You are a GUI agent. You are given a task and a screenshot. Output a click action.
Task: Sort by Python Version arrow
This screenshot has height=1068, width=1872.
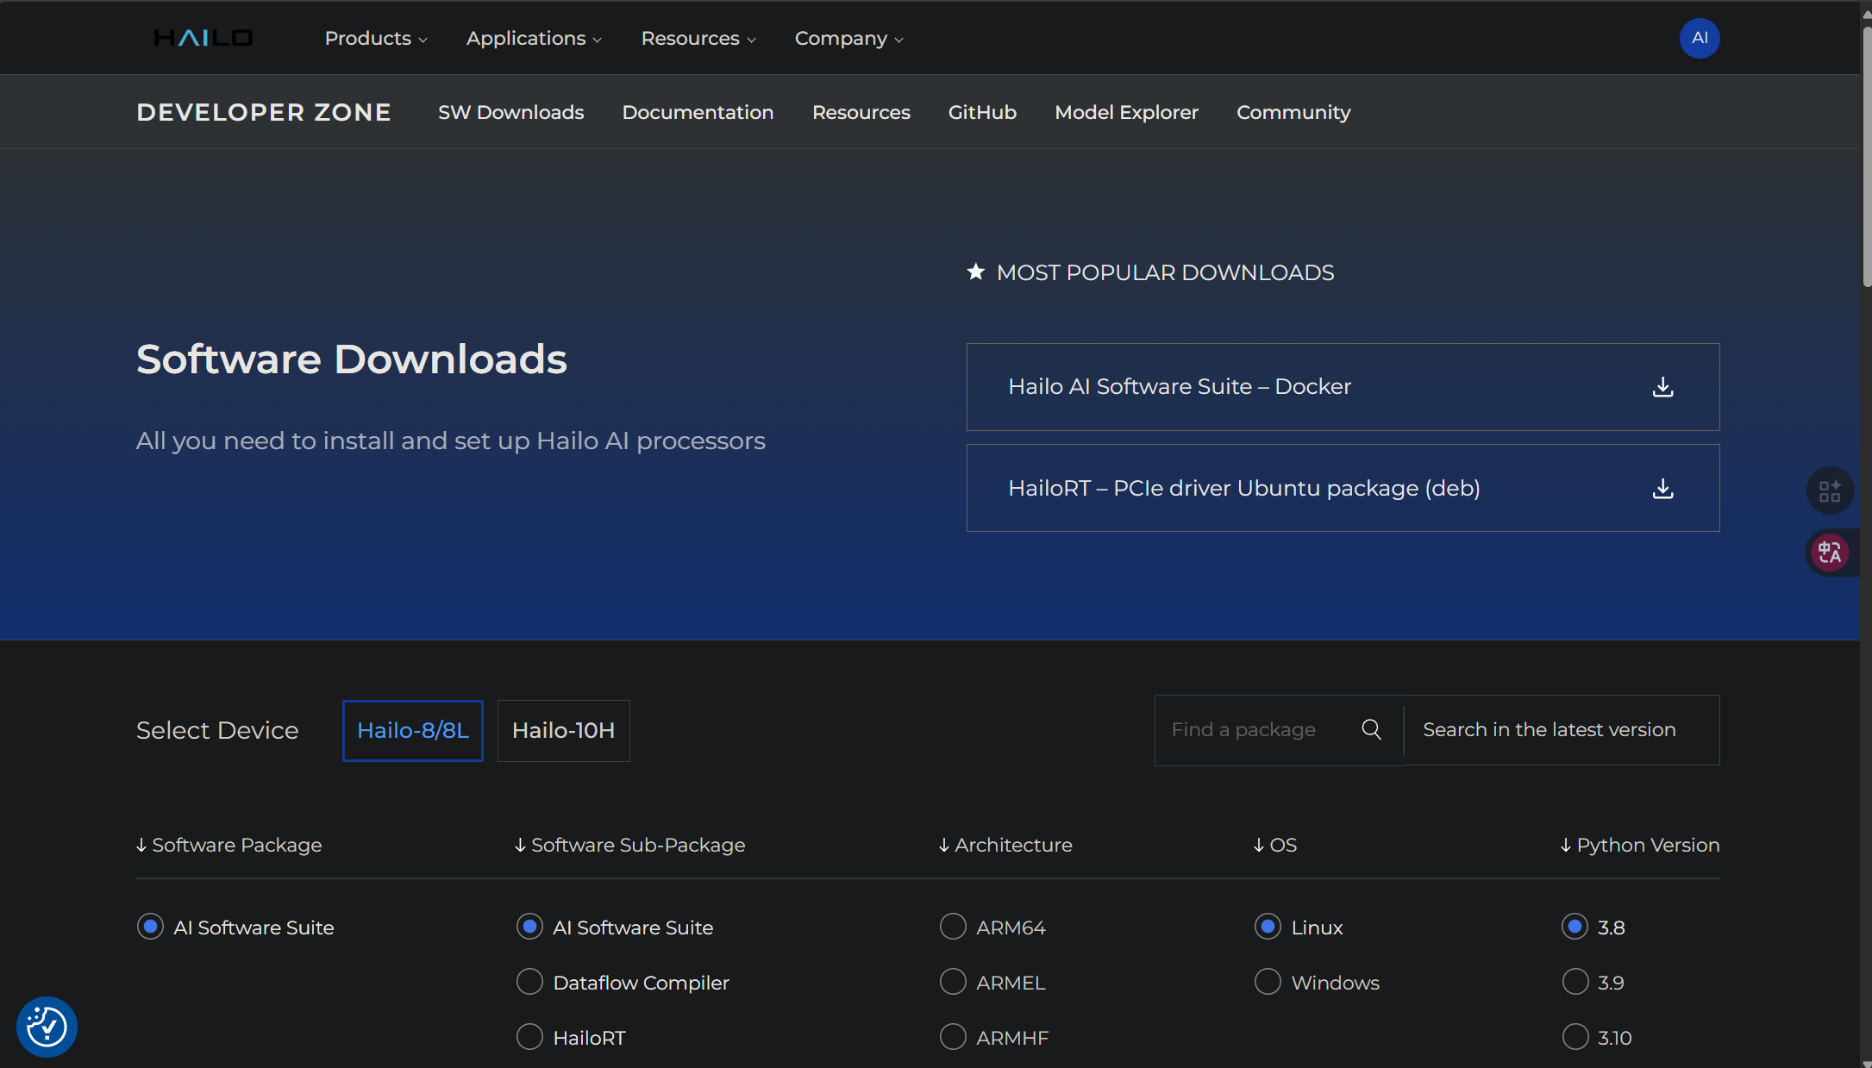point(1566,846)
